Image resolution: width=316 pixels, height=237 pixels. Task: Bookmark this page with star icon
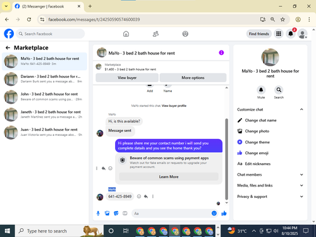click(283, 20)
